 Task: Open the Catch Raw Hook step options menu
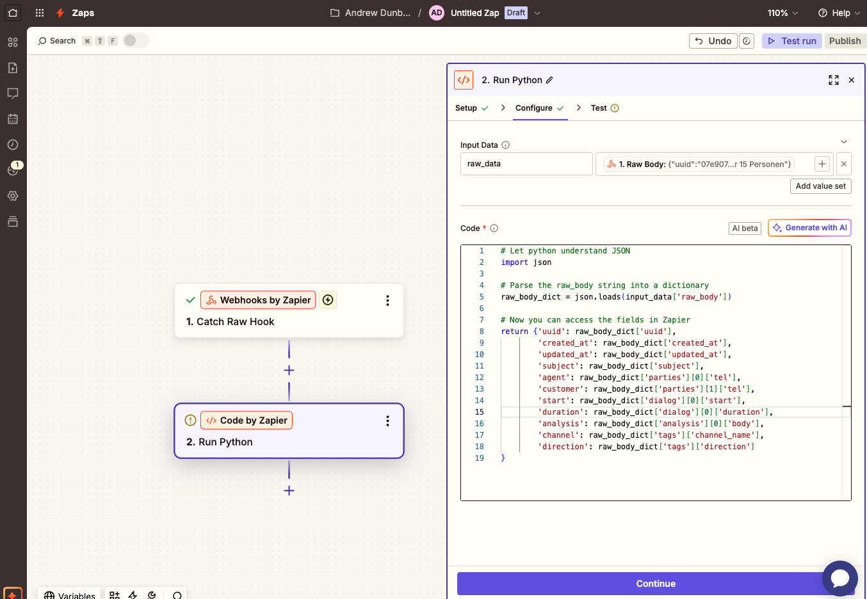[x=387, y=300]
